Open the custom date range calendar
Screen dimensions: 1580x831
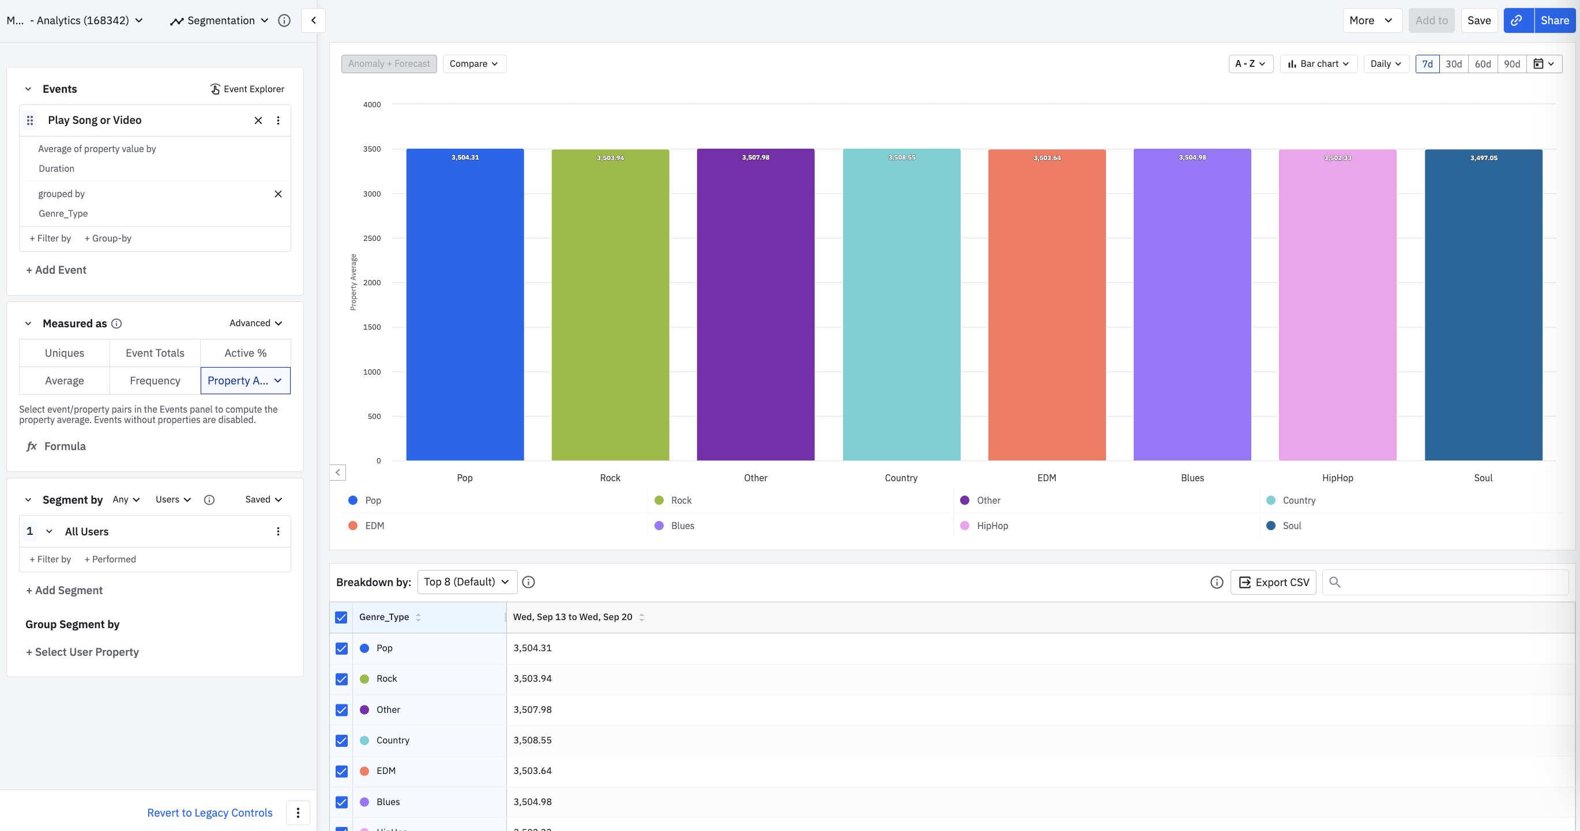(x=1543, y=64)
